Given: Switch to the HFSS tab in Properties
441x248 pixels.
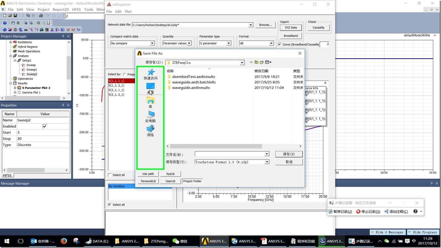Looking at the screenshot, I should click(7, 175).
